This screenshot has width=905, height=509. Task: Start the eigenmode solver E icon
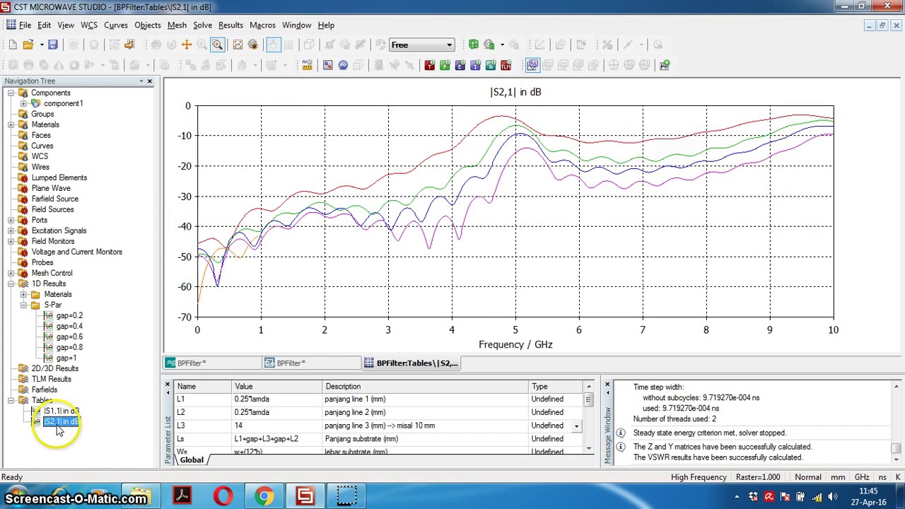pyautogui.click(x=460, y=65)
